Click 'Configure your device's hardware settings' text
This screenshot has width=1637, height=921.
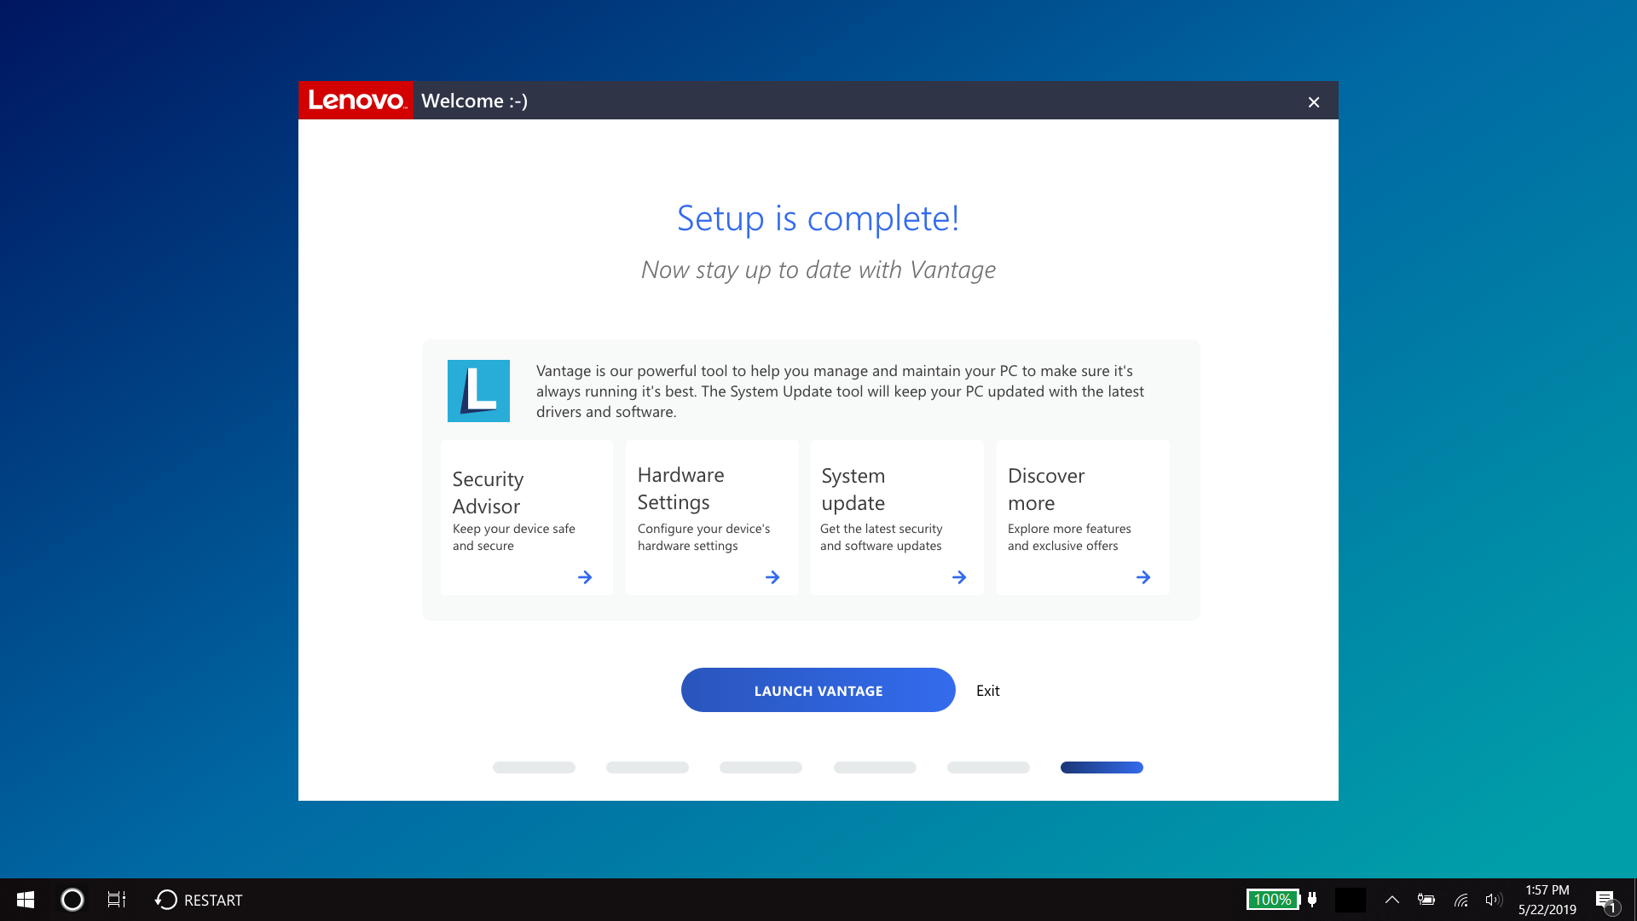coord(703,537)
